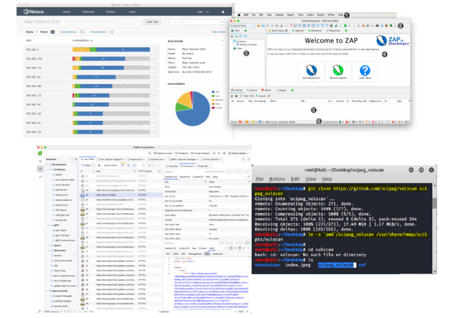Click the blue Info slice of the pie chart
Viewport: 450px width, 318px height.
point(195,113)
